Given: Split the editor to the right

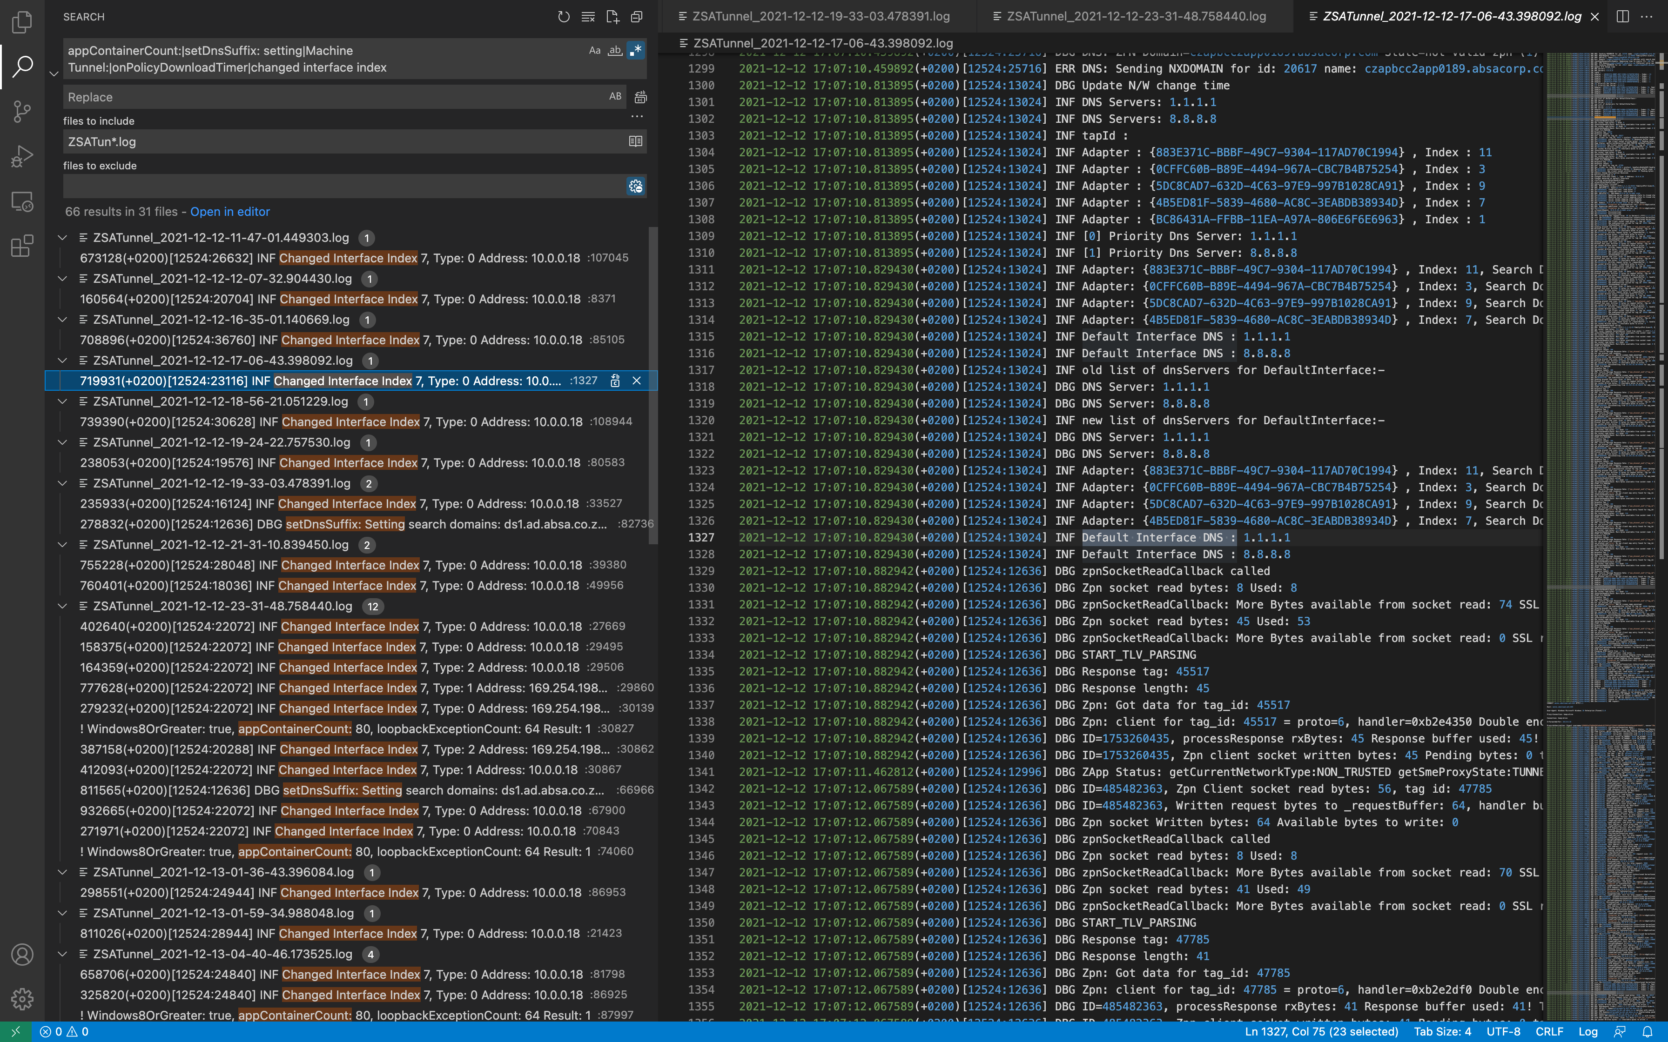Looking at the screenshot, I should click(x=1622, y=17).
